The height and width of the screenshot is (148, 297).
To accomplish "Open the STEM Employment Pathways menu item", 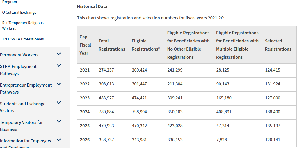I will pos(18,70).
